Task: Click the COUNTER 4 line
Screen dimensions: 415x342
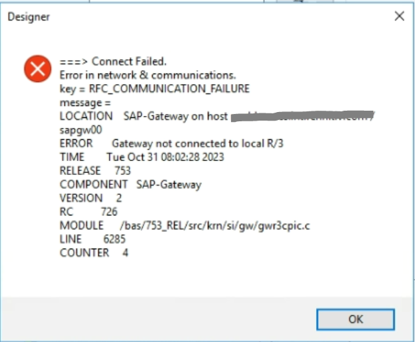Action: [x=94, y=253]
